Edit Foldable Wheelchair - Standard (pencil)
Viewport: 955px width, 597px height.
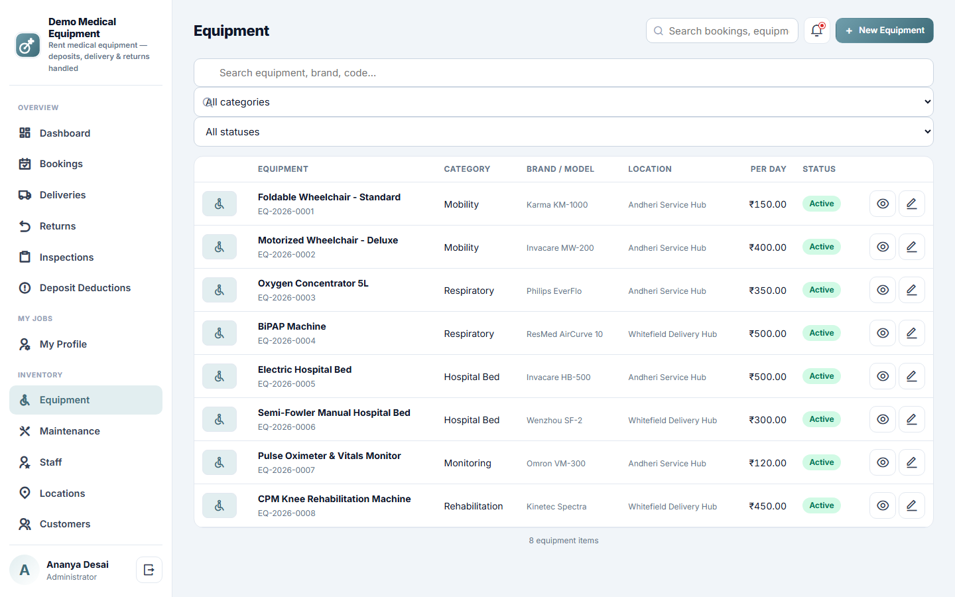click(x=912, y=204)
